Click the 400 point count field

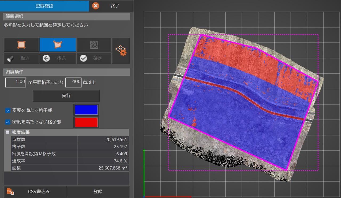pos(73,82)
